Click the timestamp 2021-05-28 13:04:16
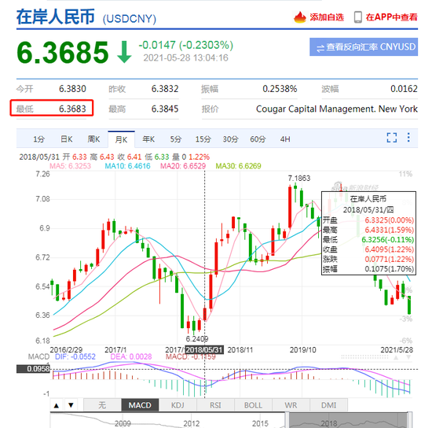Viewport: 432px width, 428px height. [x=185, y=58]
